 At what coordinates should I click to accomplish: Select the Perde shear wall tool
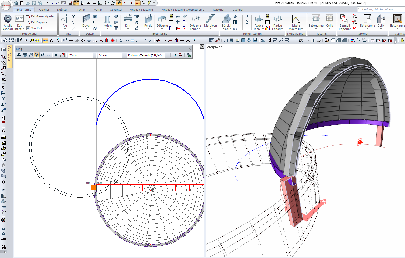coord(148,22)
